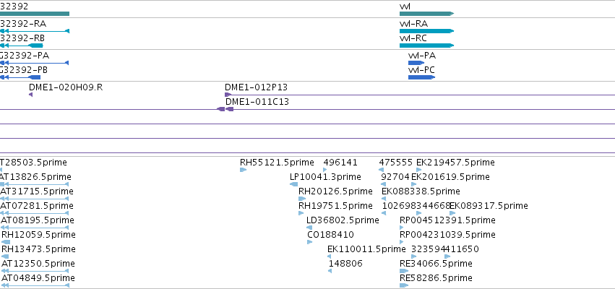This screenshot has height=289, width=615.
Task: Click the EK201619.5prime label
Action: tap(450, 177)
